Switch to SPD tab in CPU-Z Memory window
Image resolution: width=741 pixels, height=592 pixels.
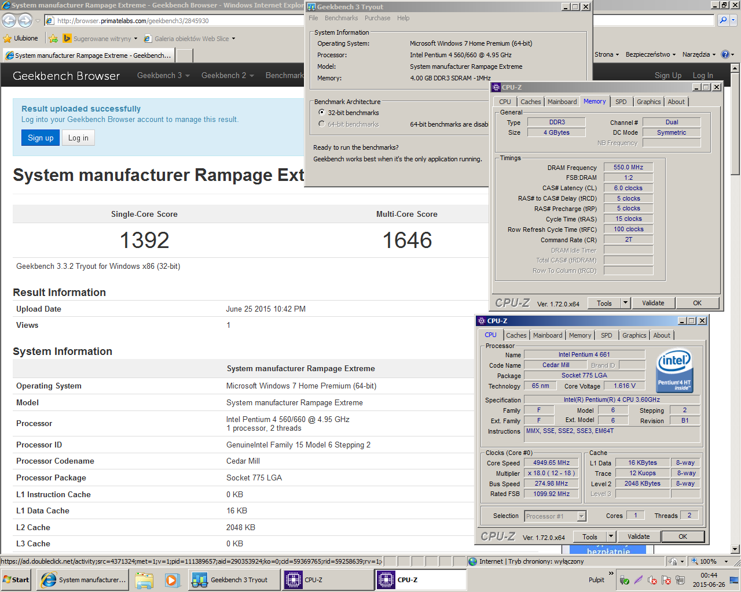tap(621, 102)
